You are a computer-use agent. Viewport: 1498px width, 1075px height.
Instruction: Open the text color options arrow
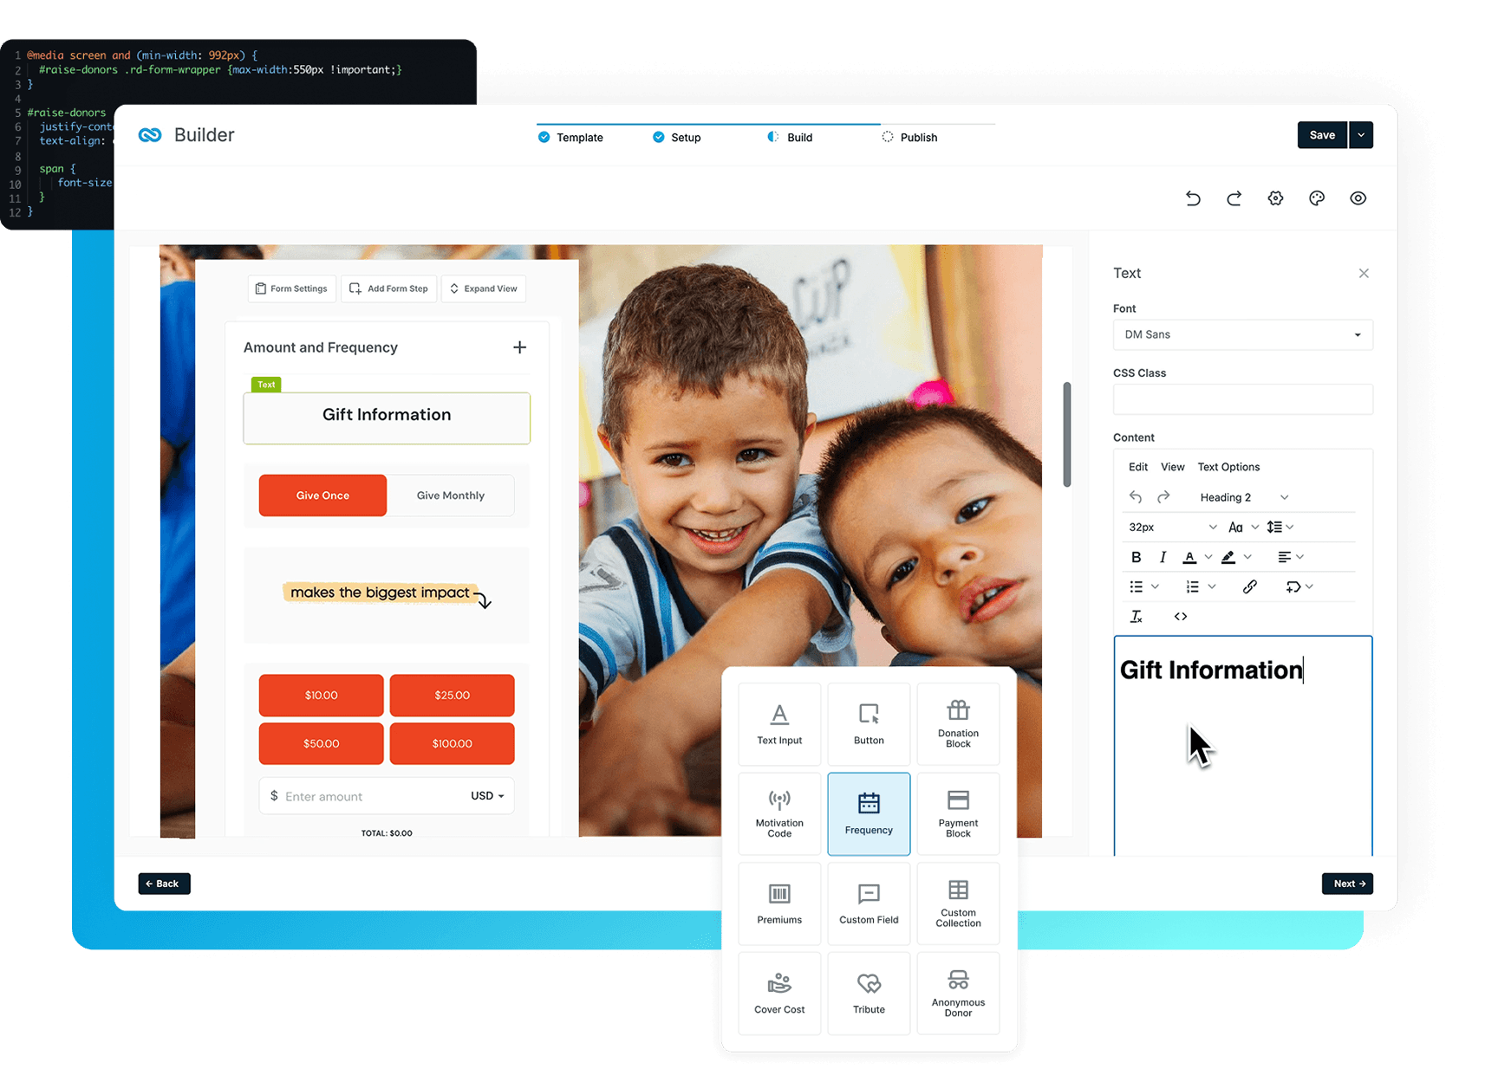coord(1208,557)
